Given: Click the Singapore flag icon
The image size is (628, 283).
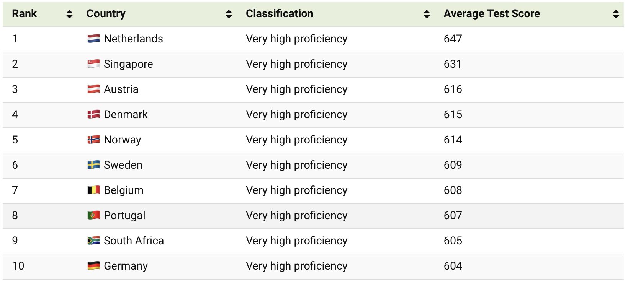Looking at the screenshot, I should [x=93, y=63].
